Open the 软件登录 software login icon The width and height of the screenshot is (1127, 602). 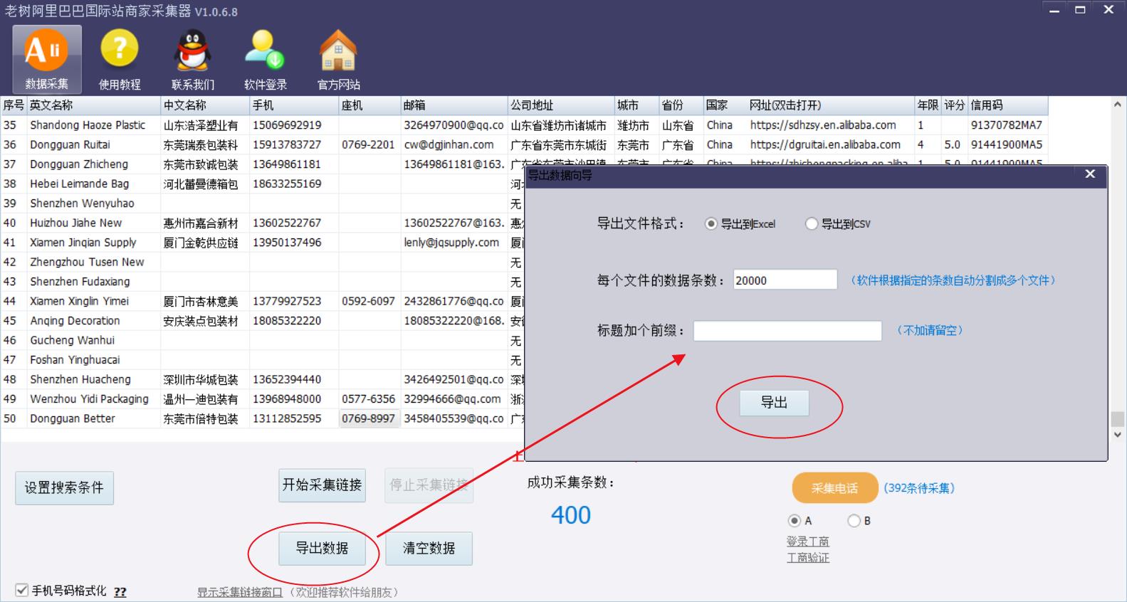coord(265,59)
